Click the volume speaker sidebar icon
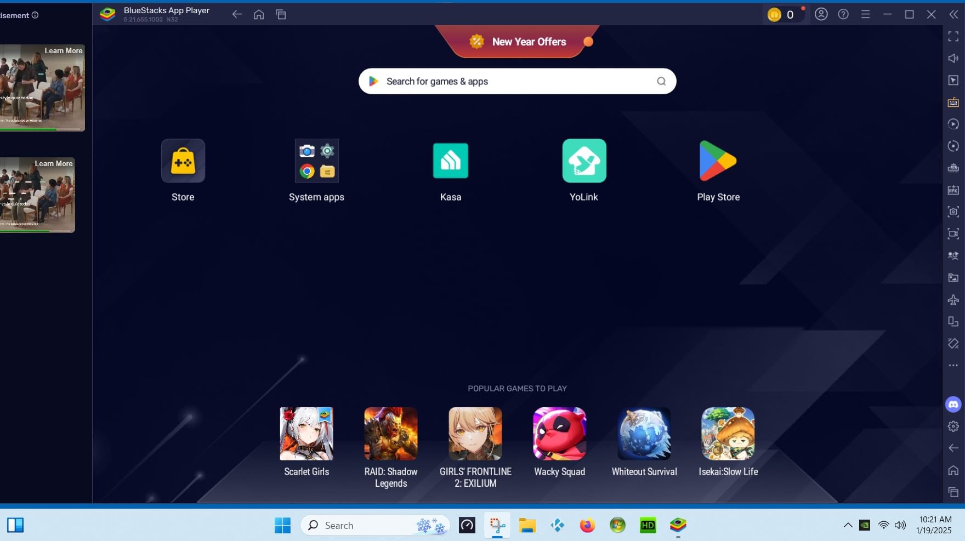The height and width of the screenshot is (541, 965). (x=953, y=58)
